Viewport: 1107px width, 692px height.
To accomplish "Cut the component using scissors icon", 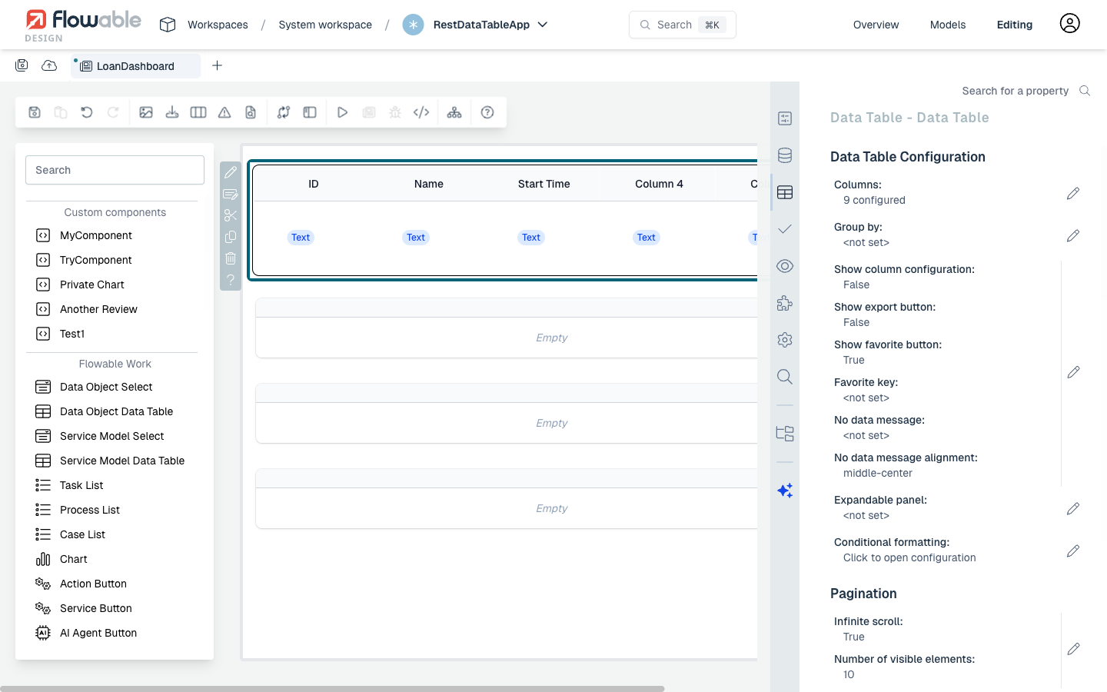I will pyautogui.click(x=231, y=215).
